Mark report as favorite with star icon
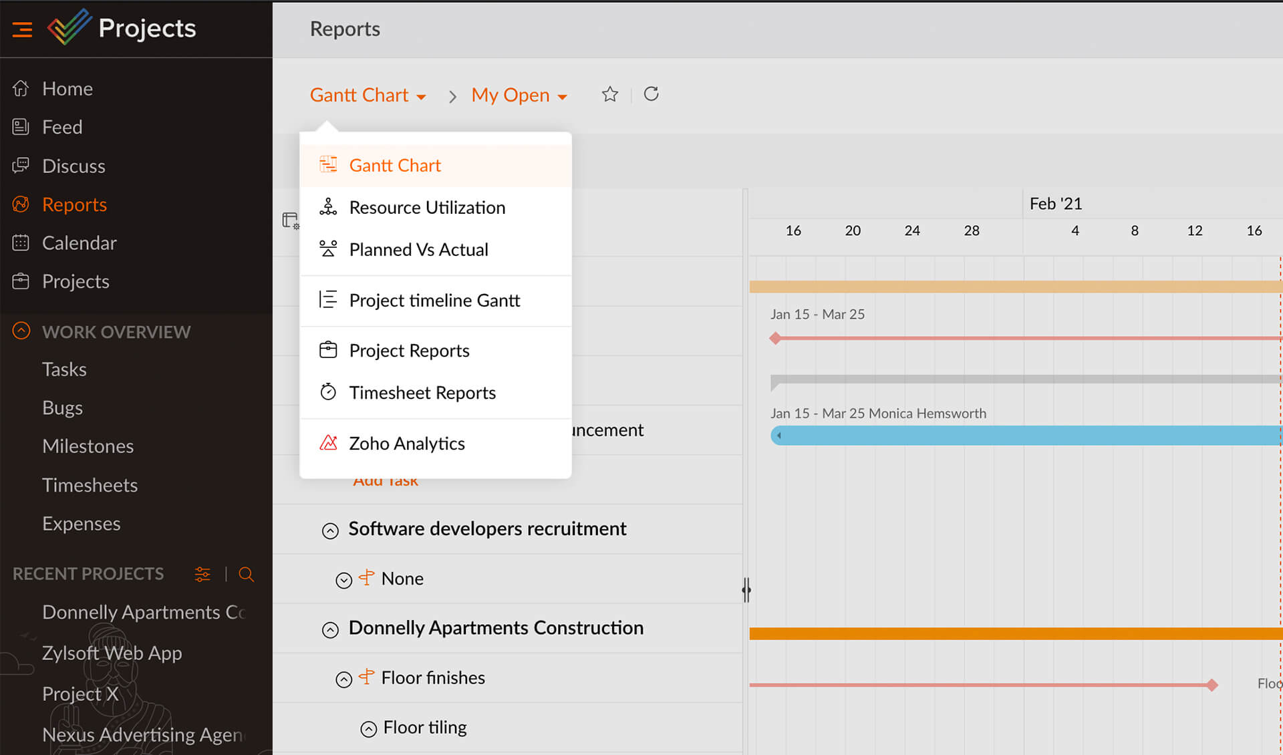Screen dimensions: 1283x755 click(x=609, y=94)
